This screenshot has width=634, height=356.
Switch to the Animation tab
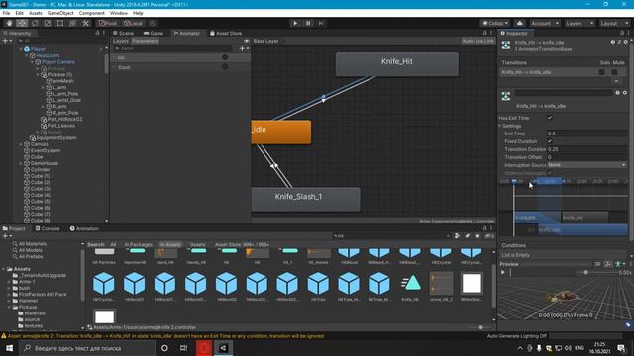(84, 228)
